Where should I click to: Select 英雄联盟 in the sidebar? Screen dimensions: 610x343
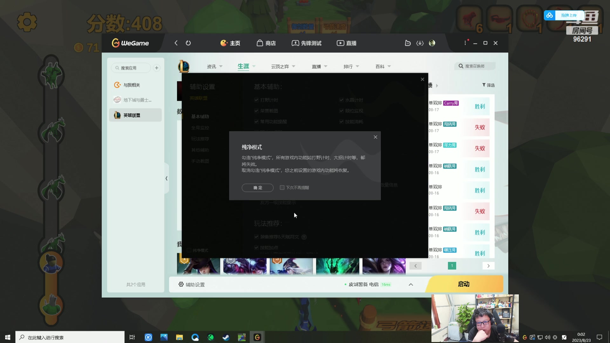pyautogui.click(x=135, y=115)
